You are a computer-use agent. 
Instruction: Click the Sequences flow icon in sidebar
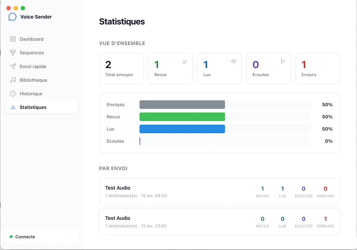13,53
